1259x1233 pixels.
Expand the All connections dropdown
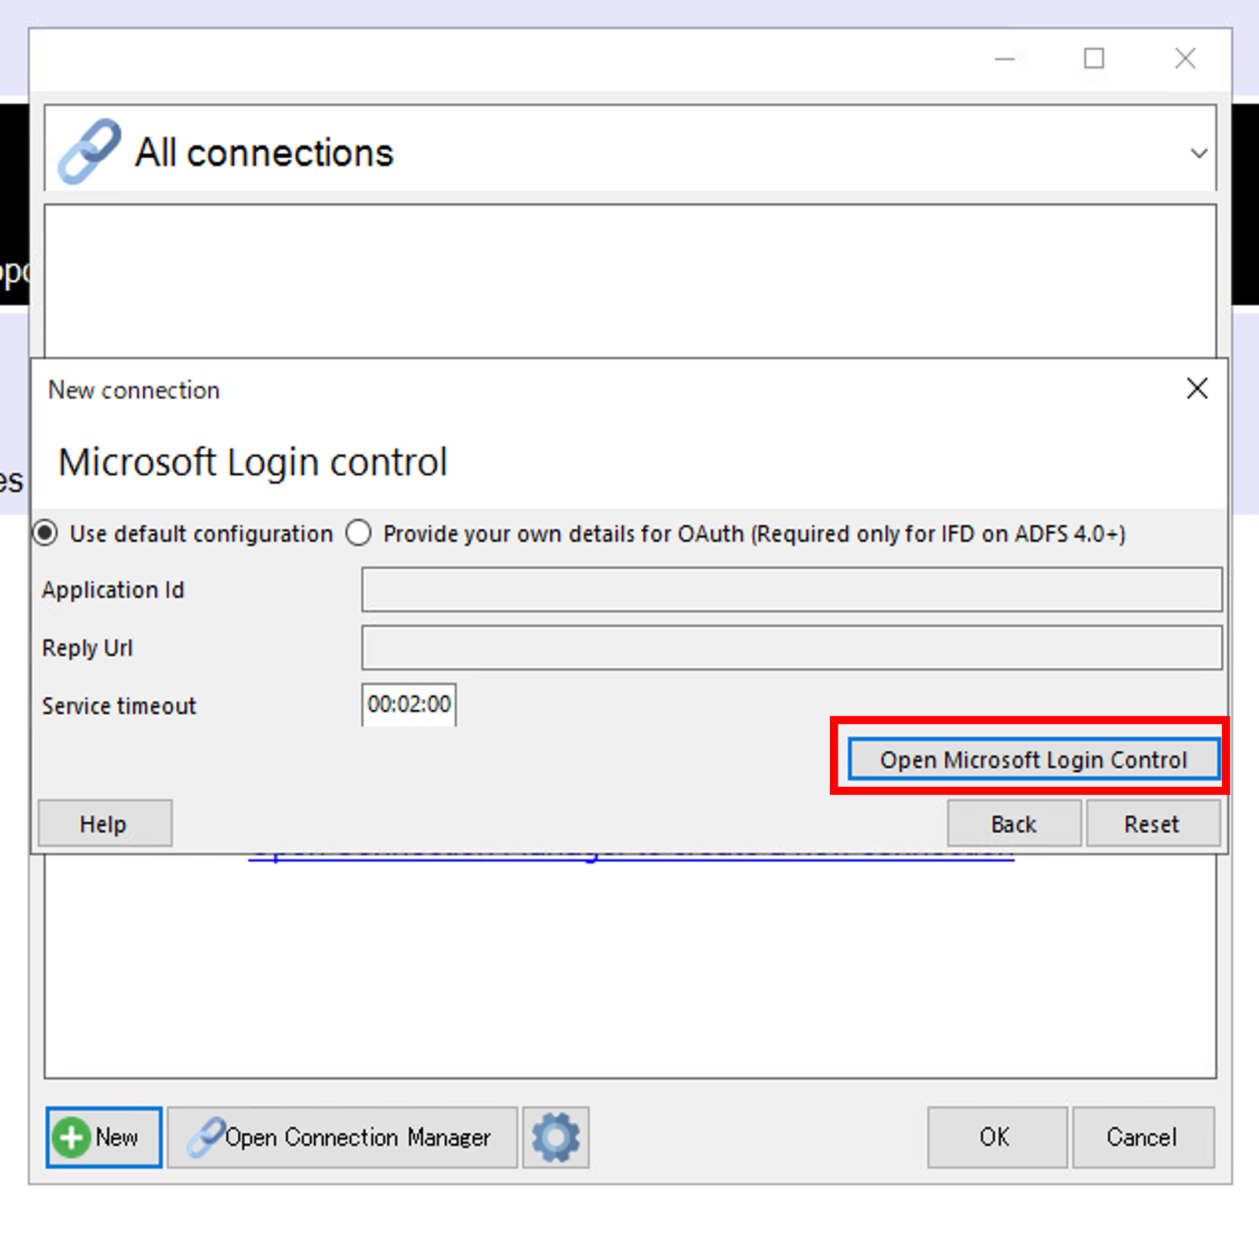(x=1199, y=154)
